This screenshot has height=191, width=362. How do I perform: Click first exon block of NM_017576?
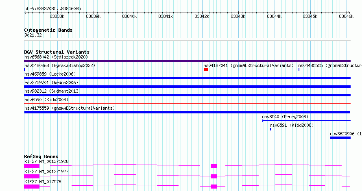click(32, 187)
